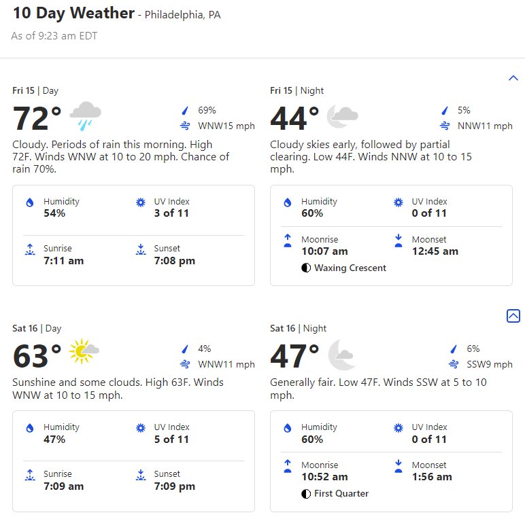Click the sunrise icon at 7:11 am

(30, 249)
